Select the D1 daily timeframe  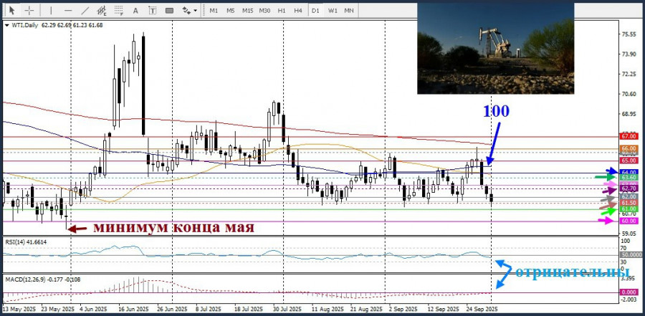point(315,11)
